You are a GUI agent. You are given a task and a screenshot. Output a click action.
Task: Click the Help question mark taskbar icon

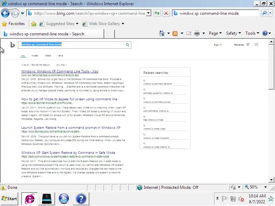pos(81,199)
